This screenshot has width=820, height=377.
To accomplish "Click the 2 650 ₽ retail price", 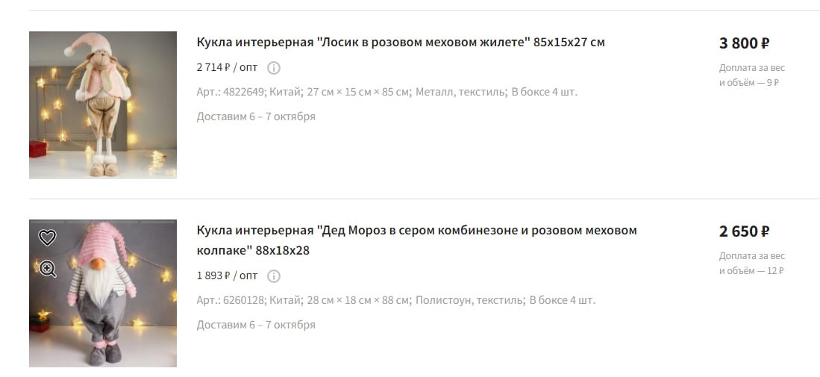I will click(x=744, y=231).
